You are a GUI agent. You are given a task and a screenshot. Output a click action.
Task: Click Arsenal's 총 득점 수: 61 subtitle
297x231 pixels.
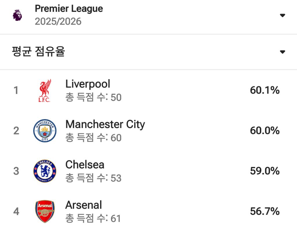click(x=93, y=218)
